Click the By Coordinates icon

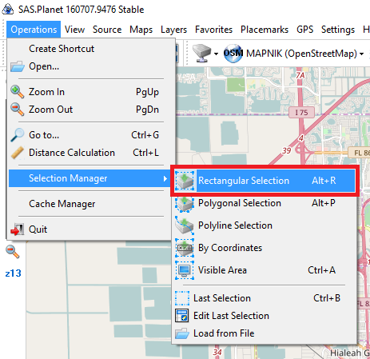(x=185, y=248)
